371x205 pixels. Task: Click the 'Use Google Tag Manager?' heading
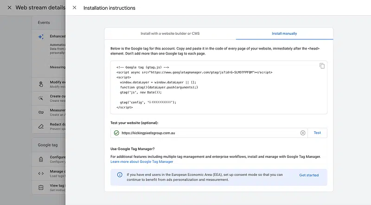point(133,149)
